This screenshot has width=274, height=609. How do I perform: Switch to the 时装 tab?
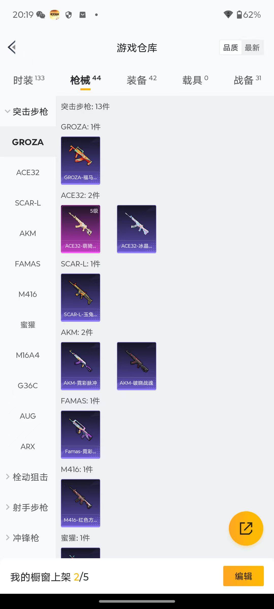[29, 80]
